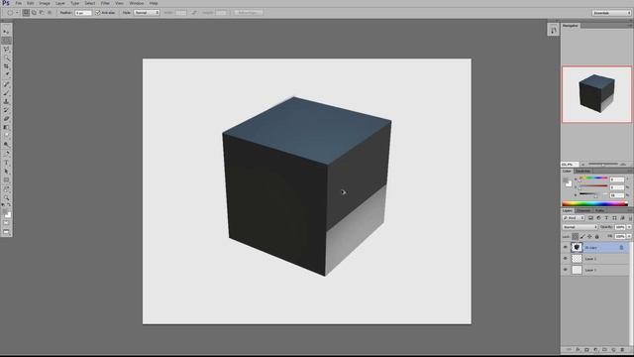This screenshot has width=634, height=357.
Task: Select the Blur tool
Action: [x=6, y=136]
